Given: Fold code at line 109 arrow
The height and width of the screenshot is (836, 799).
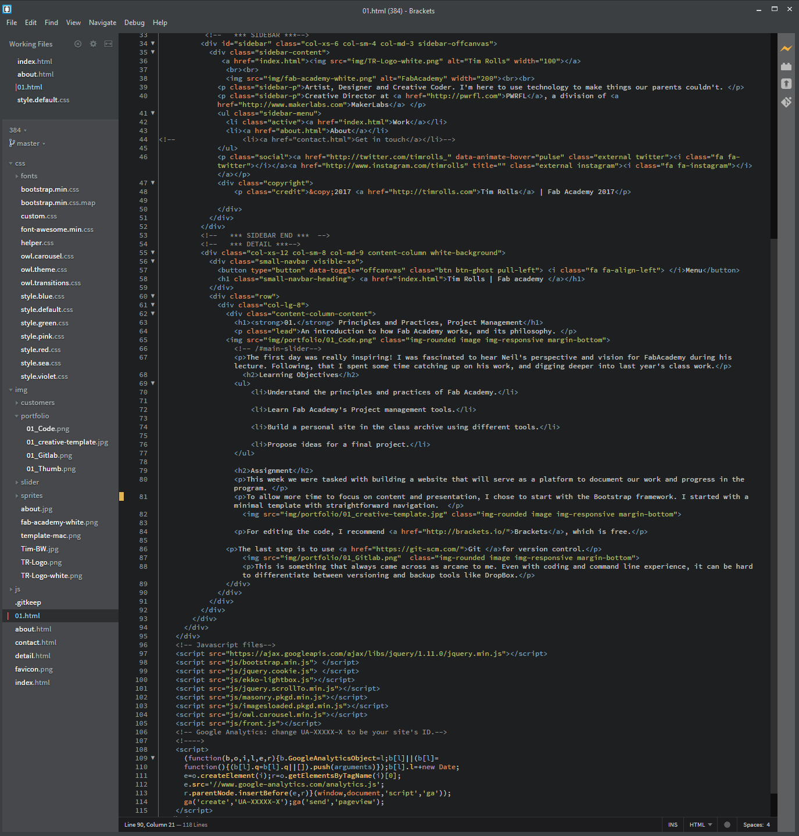Looking at the screenshot, I should point(153,758).
